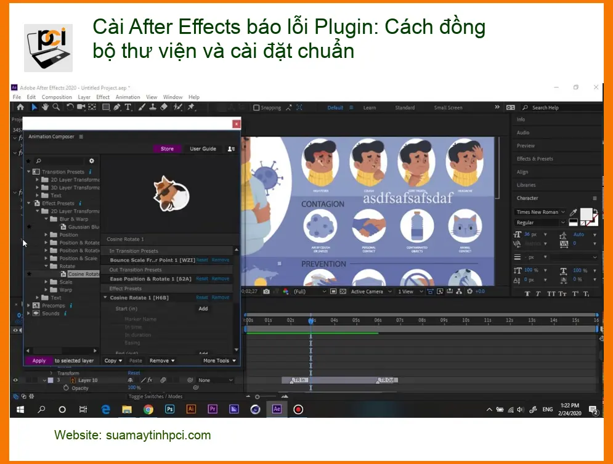Select the Rotation tool
The height and width of the screenshot is (464, 613).
click(70, 107)
